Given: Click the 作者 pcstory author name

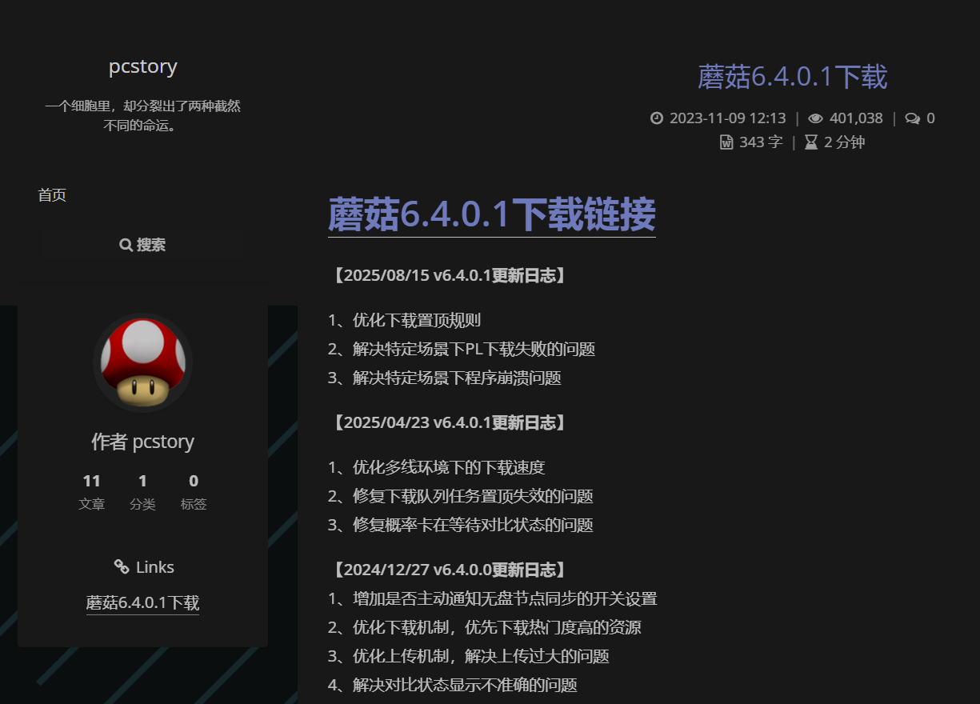Looking at the screenshot, I should 142,442.
